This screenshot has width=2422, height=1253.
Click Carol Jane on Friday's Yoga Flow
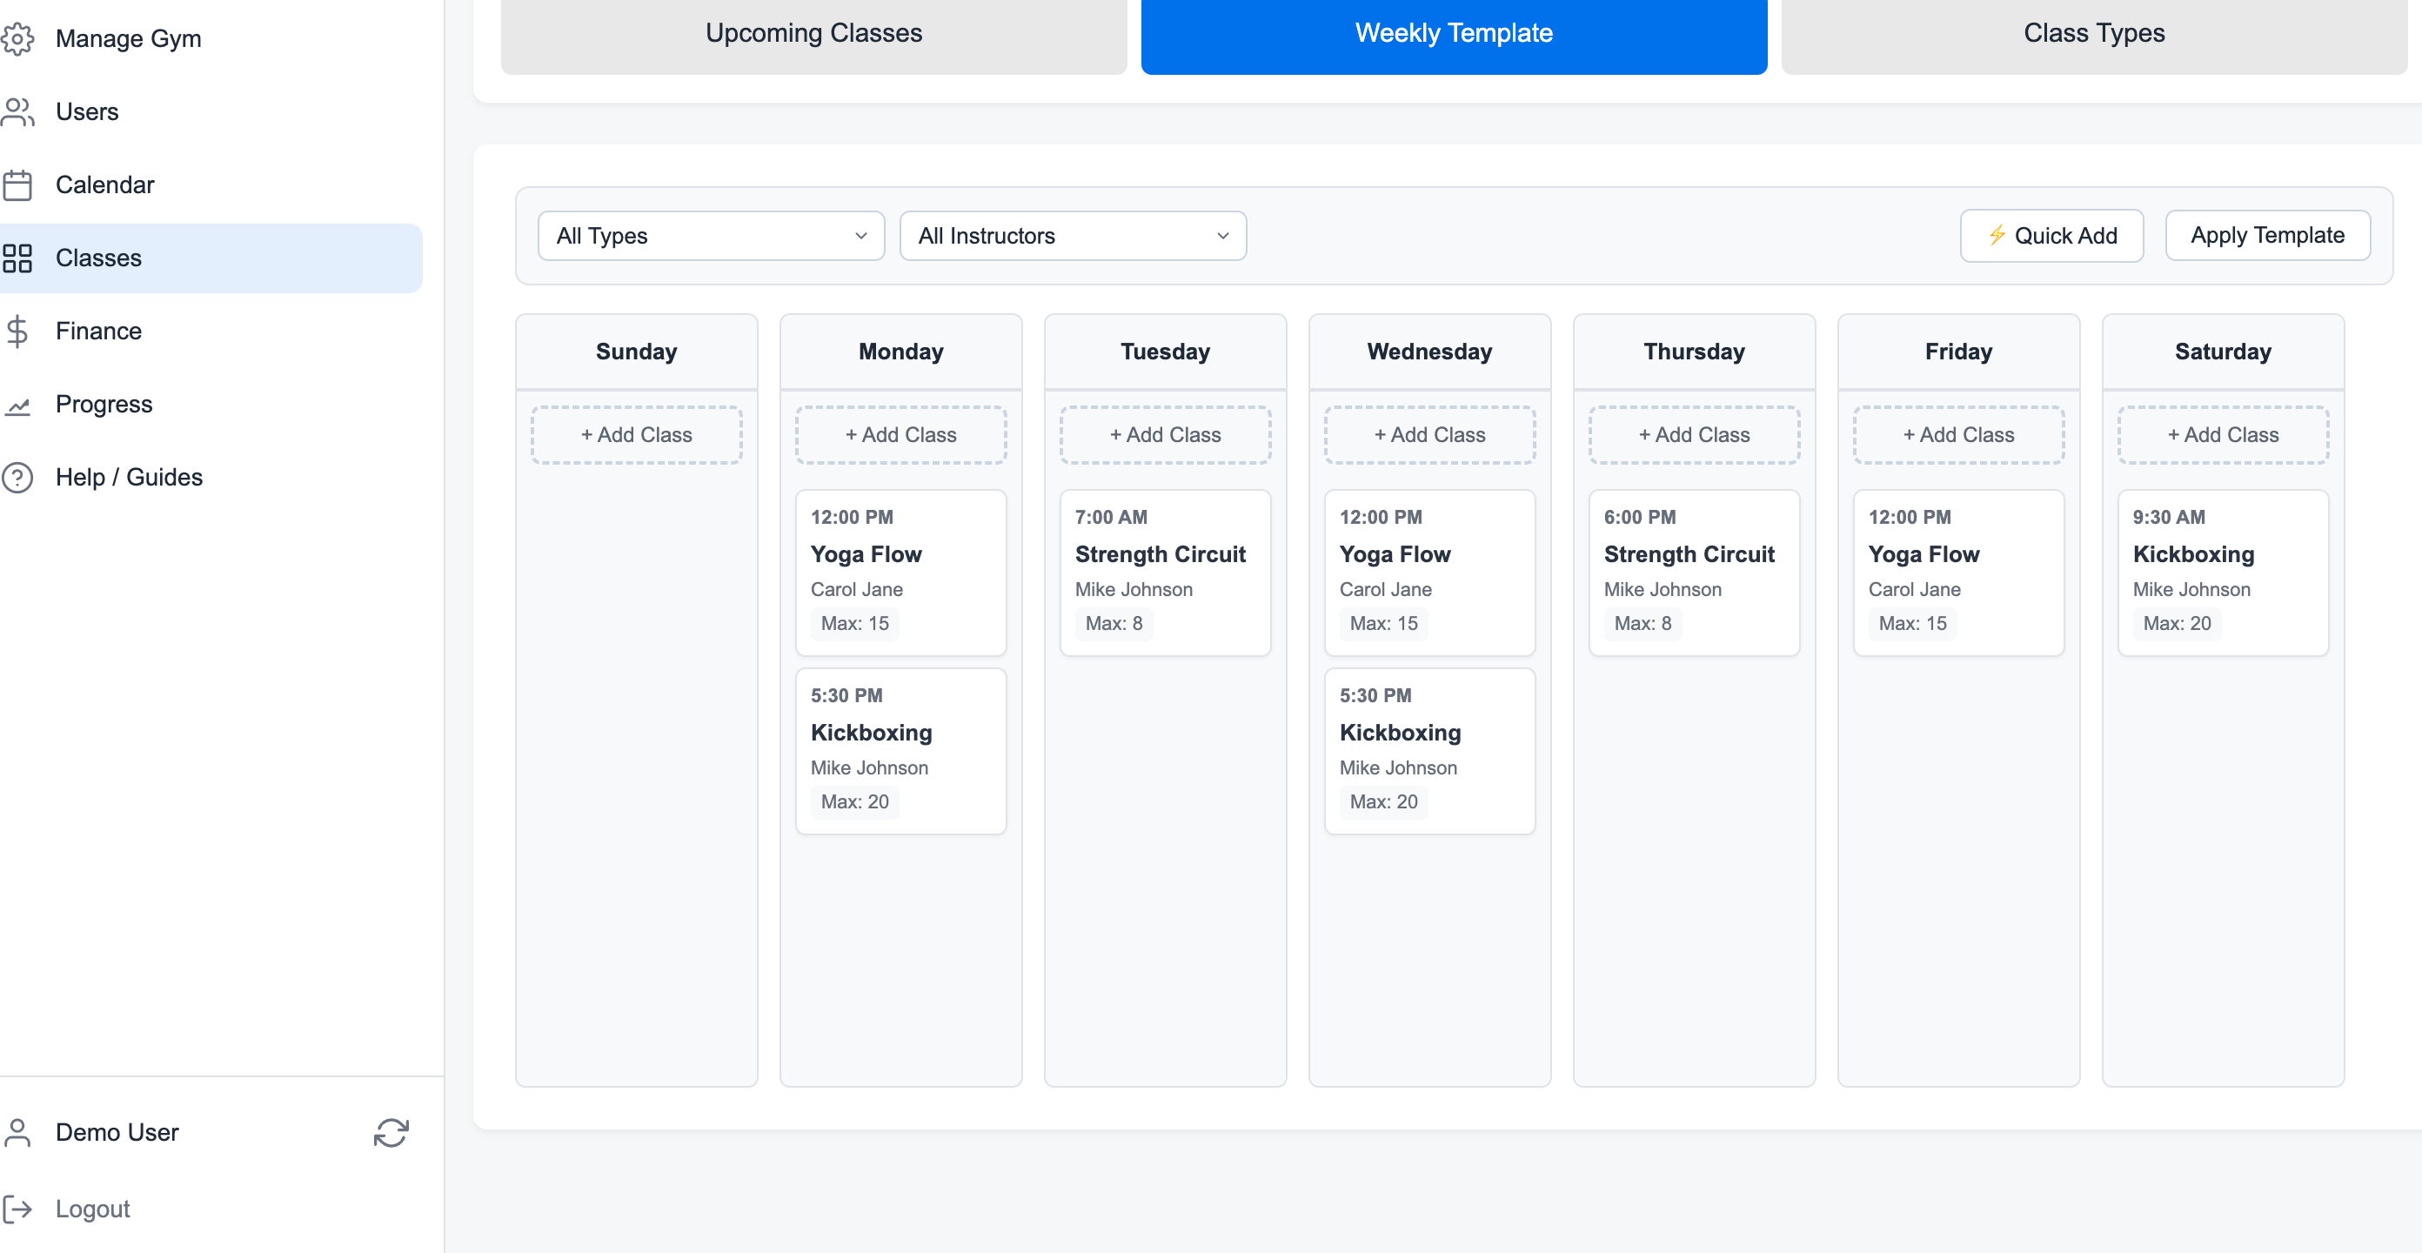tap(1914, 590)
